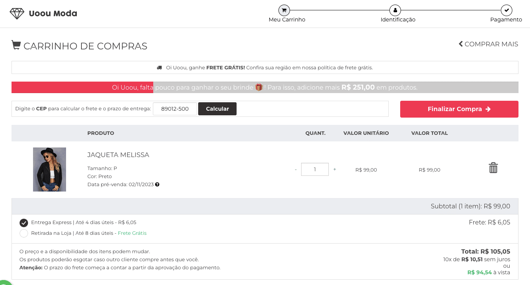The height and width of the screenshot is (285, 530).
Task: Click the gift icon in the brinde bar
Action: (x=259, y=87)
